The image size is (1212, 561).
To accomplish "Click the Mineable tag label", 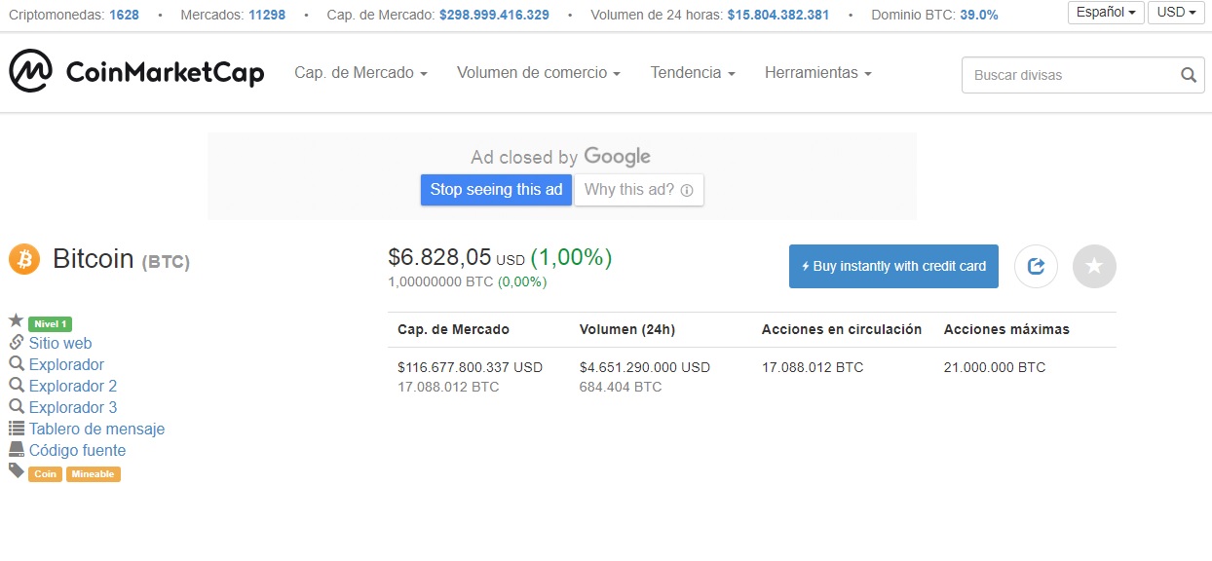I will point(94,474).
